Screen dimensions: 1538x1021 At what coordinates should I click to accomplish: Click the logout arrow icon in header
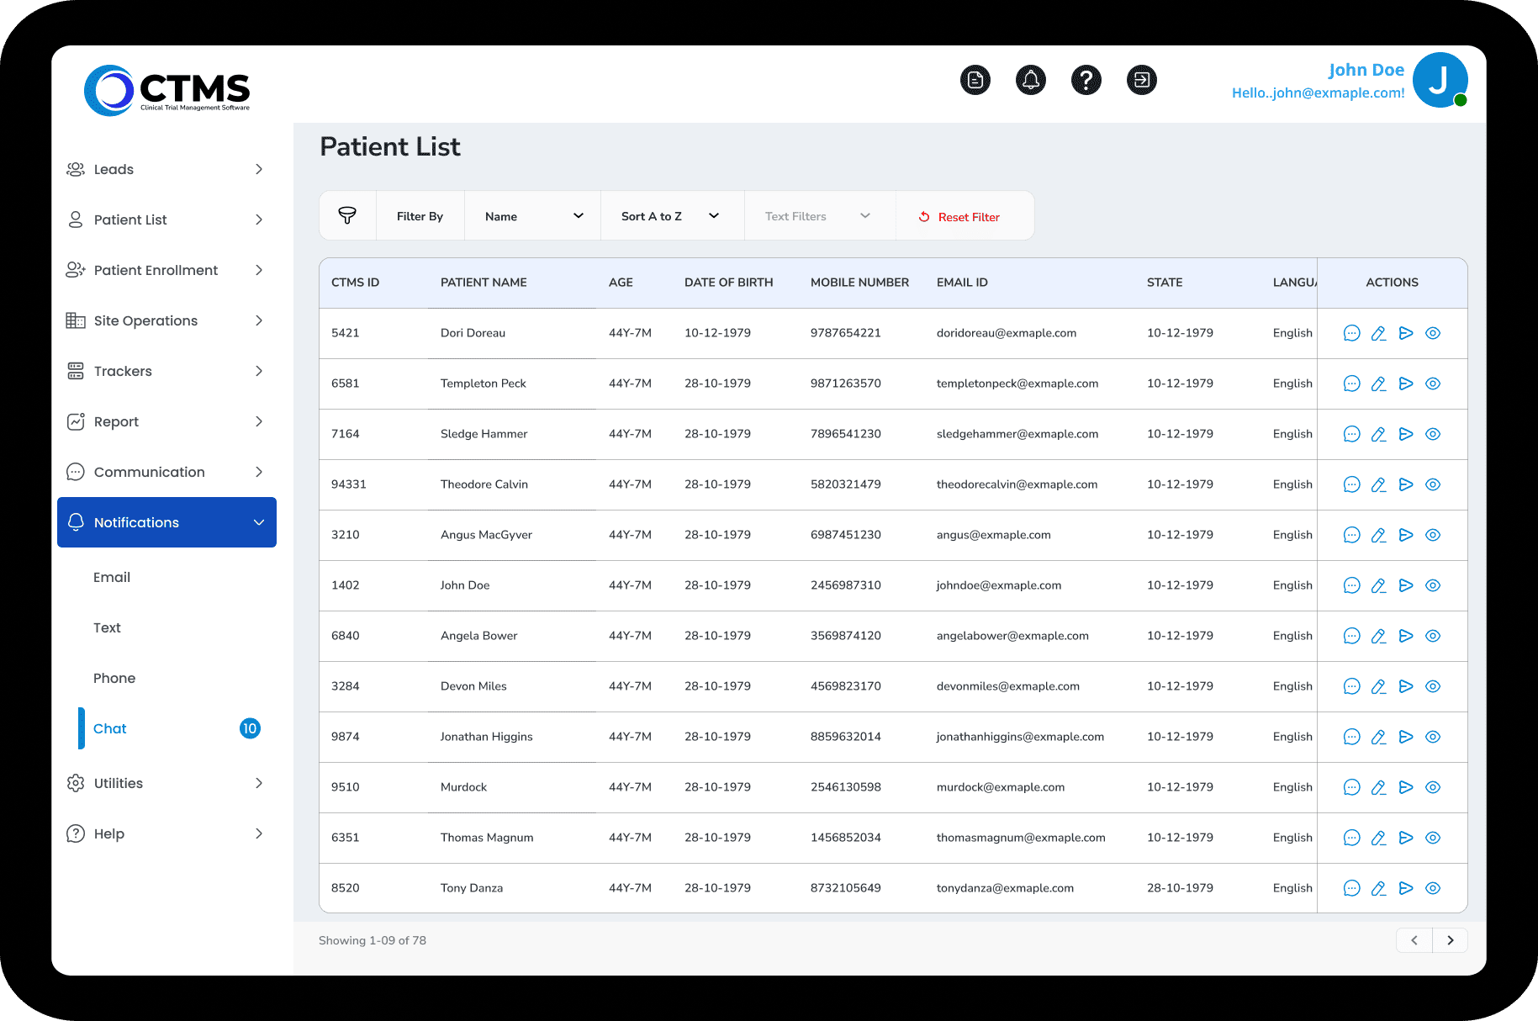coord(1142,80)
